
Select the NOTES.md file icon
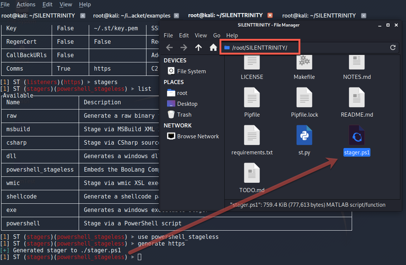coord(356,62)
